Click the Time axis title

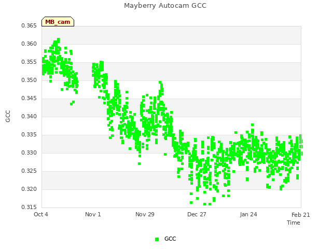(294, 223)
